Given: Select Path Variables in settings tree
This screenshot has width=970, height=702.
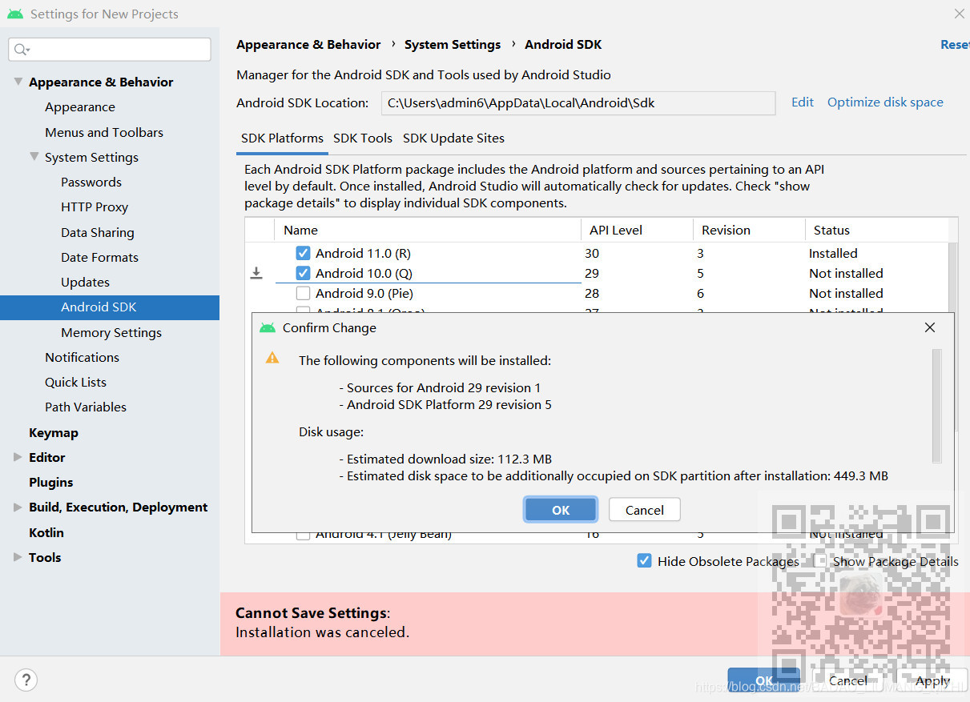Looking at the screenshot, I should click(x=86, y=407).
